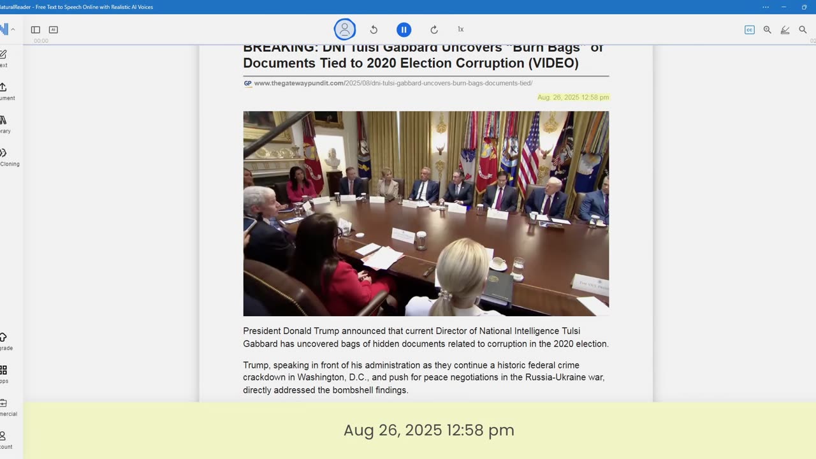Click the playback progress bar line
The width and height of the screenshot is (816, 459).
(x=419, y=45)
